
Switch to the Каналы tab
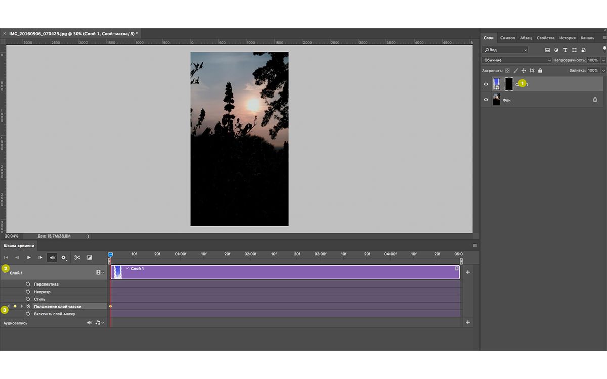coord(587,38)
